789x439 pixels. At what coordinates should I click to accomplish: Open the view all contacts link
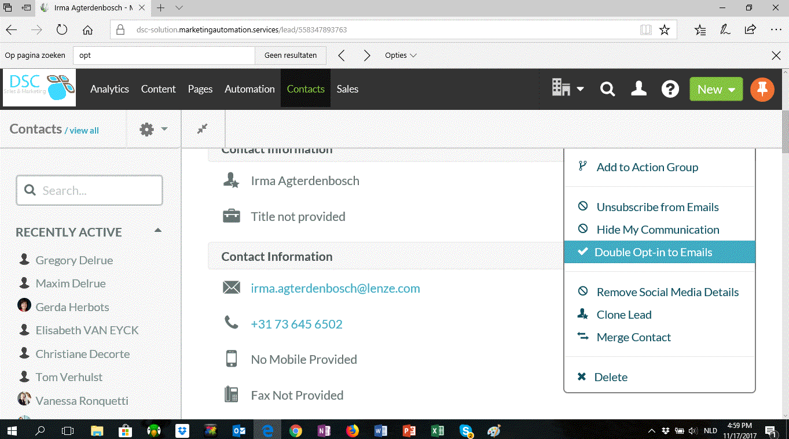tap(84, 130)
